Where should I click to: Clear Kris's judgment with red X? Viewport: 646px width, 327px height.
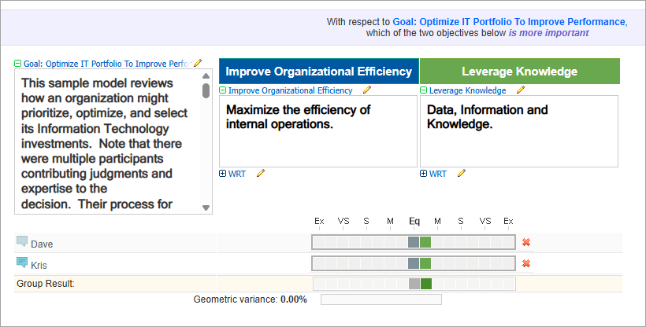coord(526,263)
